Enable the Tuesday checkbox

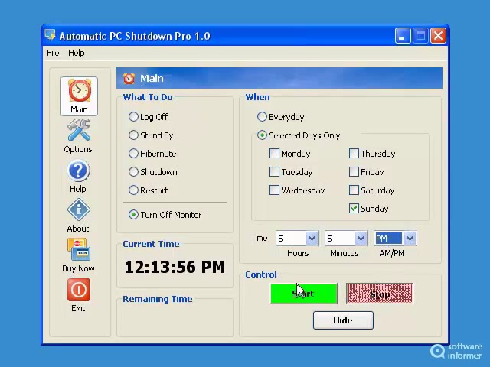click(274, 171)
